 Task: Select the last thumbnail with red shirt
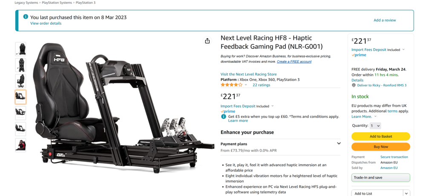pyautogui.click(x=20, y=145)
